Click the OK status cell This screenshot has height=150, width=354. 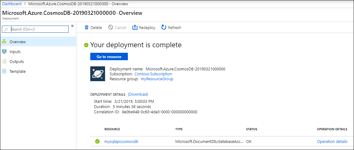click(x=249, y=142)
